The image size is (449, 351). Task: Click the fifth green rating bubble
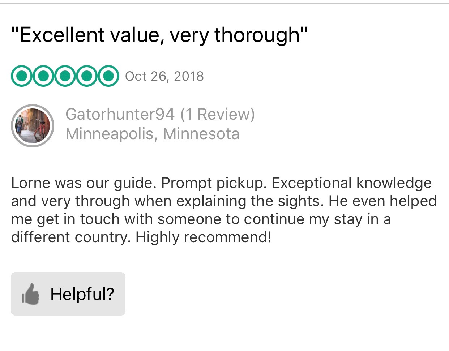coord(108,76)
